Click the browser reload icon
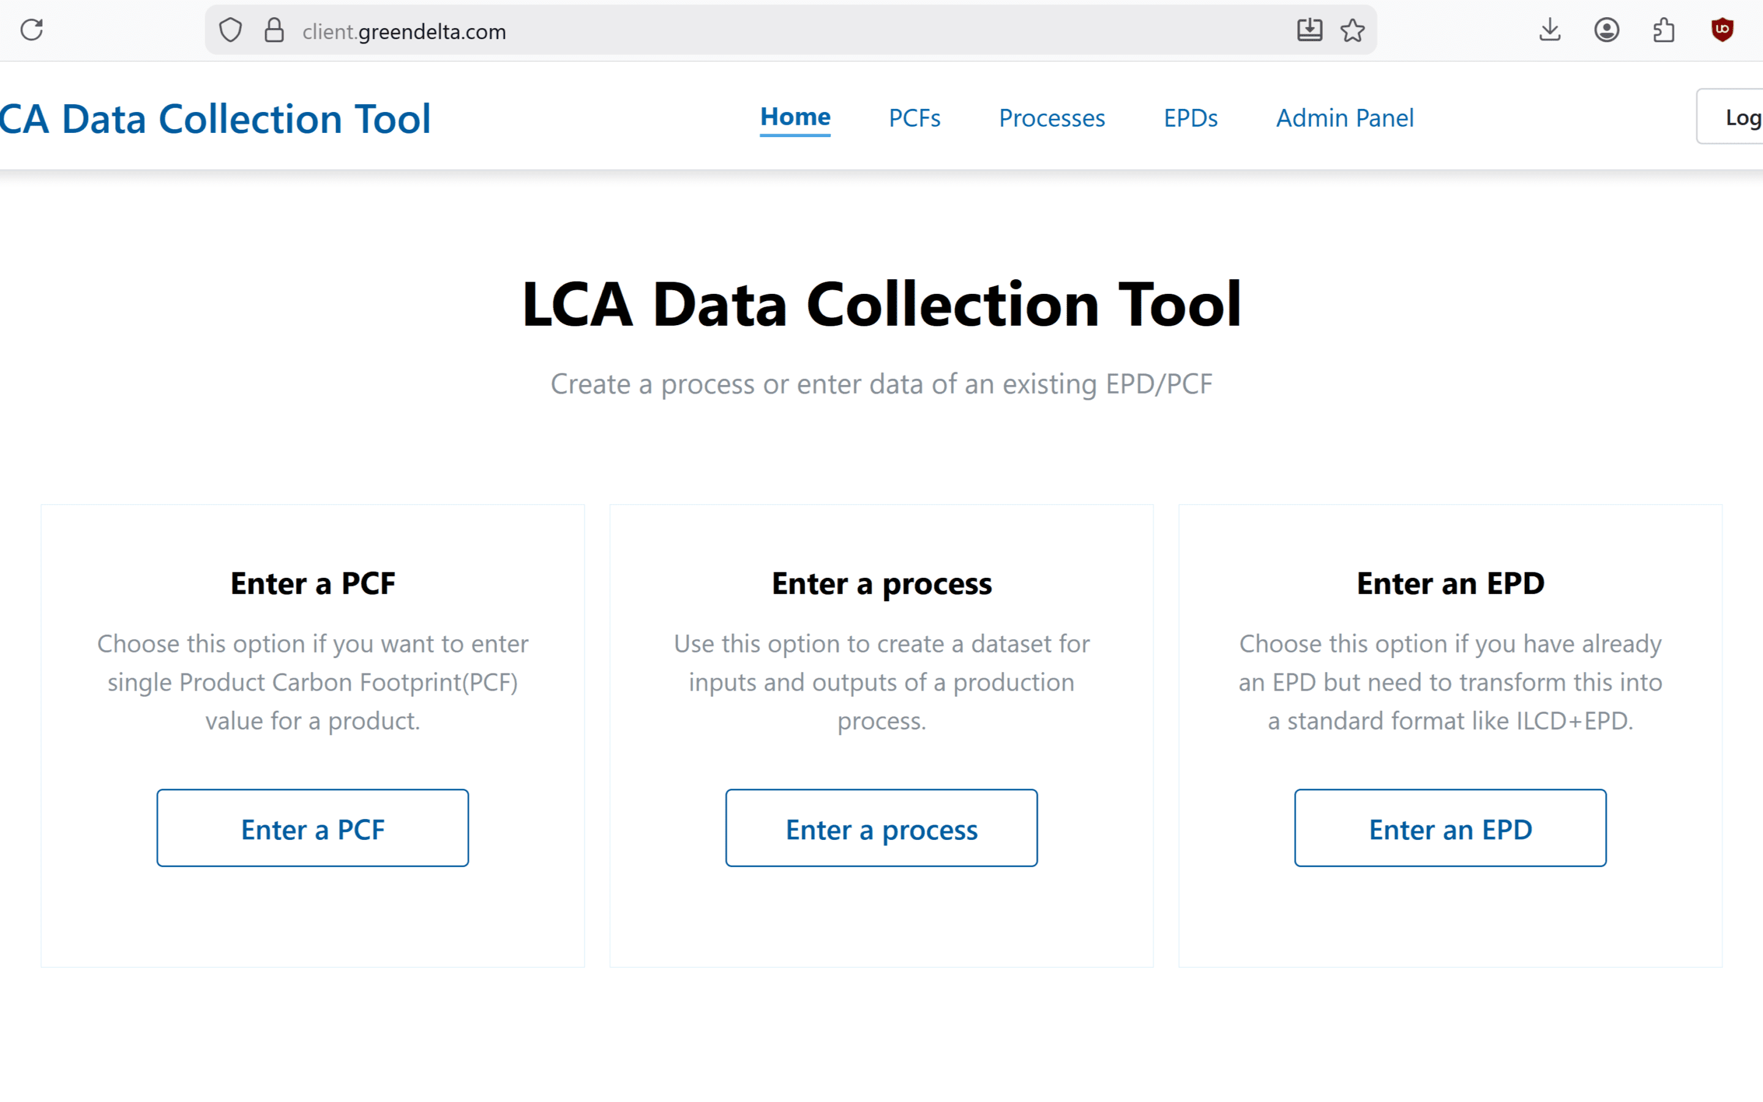 (32, 30)
